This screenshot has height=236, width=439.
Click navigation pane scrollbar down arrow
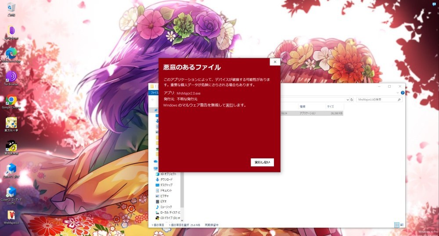click(x=182, y=221)
